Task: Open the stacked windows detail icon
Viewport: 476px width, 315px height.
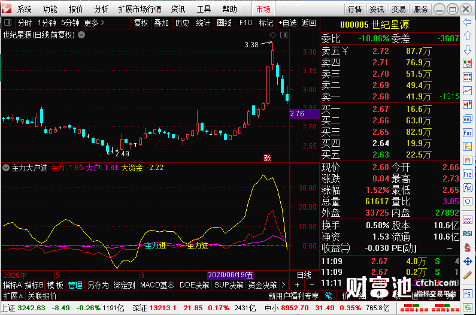Action: [x=467, y=119]
